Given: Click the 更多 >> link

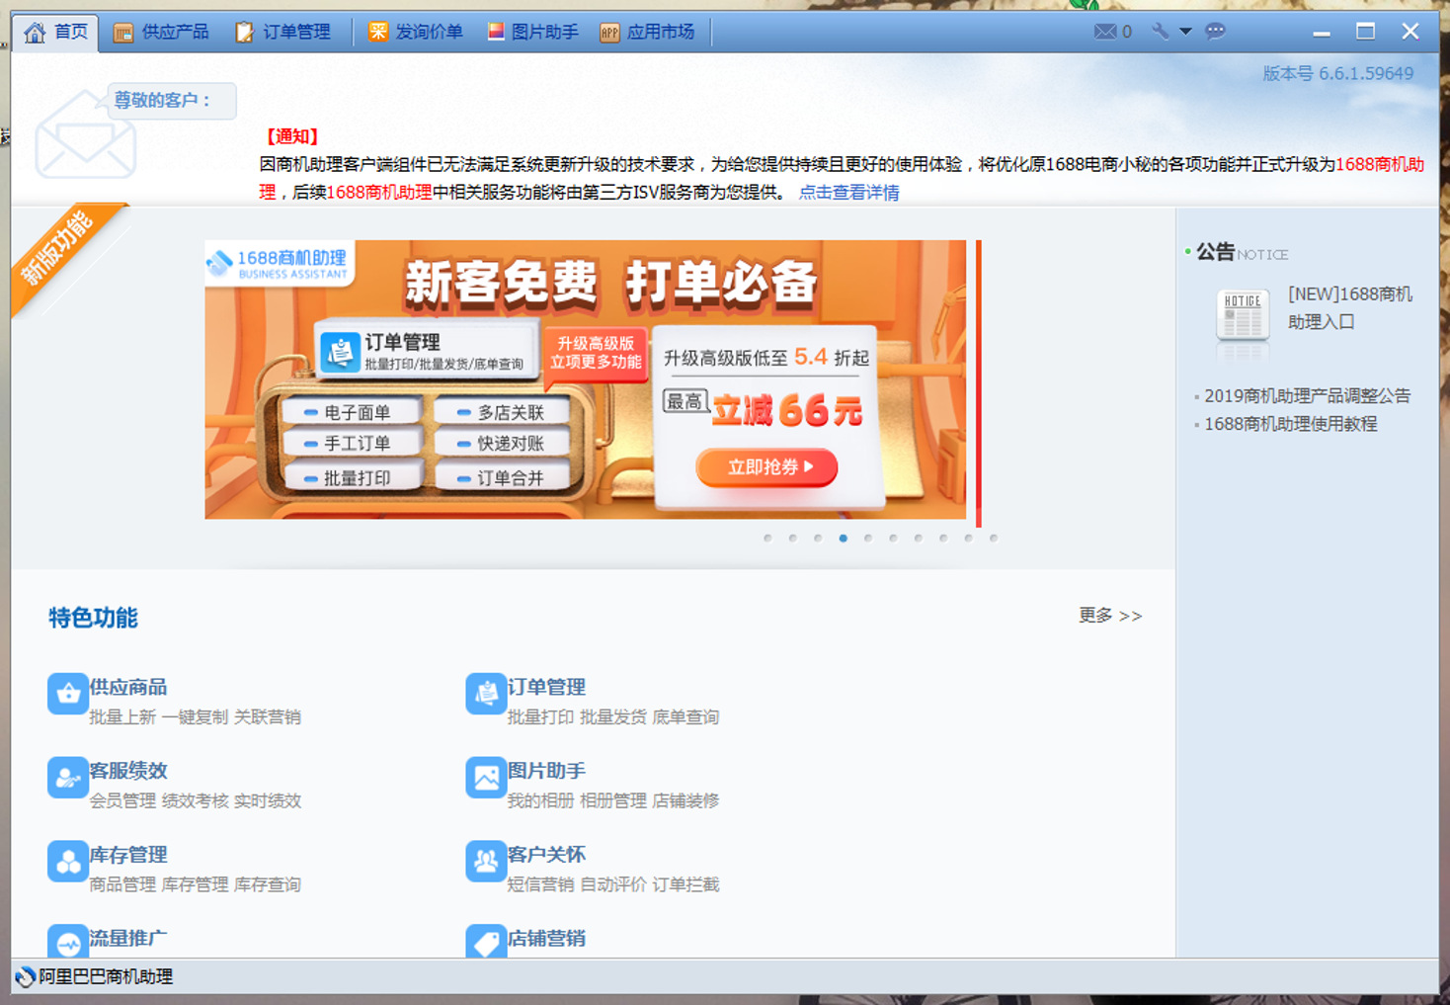Looking at the screenshot, I should (x=1110, y=616).
